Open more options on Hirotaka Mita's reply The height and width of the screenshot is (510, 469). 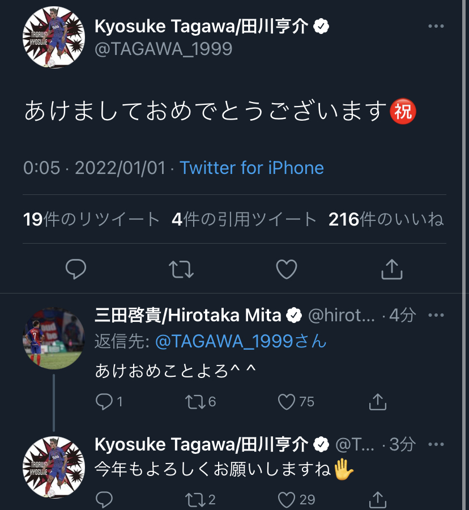(x=436, y=315)
